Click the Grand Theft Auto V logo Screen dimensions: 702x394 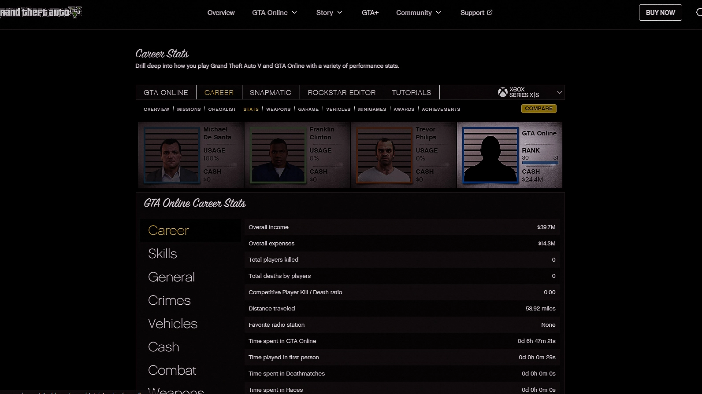coord(41,12)
